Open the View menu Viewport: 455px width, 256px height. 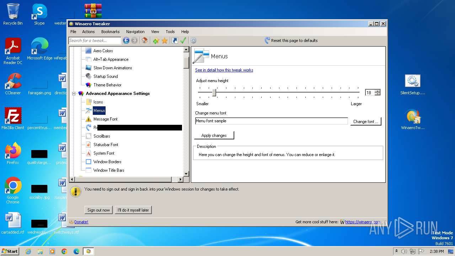pos(155,32)
